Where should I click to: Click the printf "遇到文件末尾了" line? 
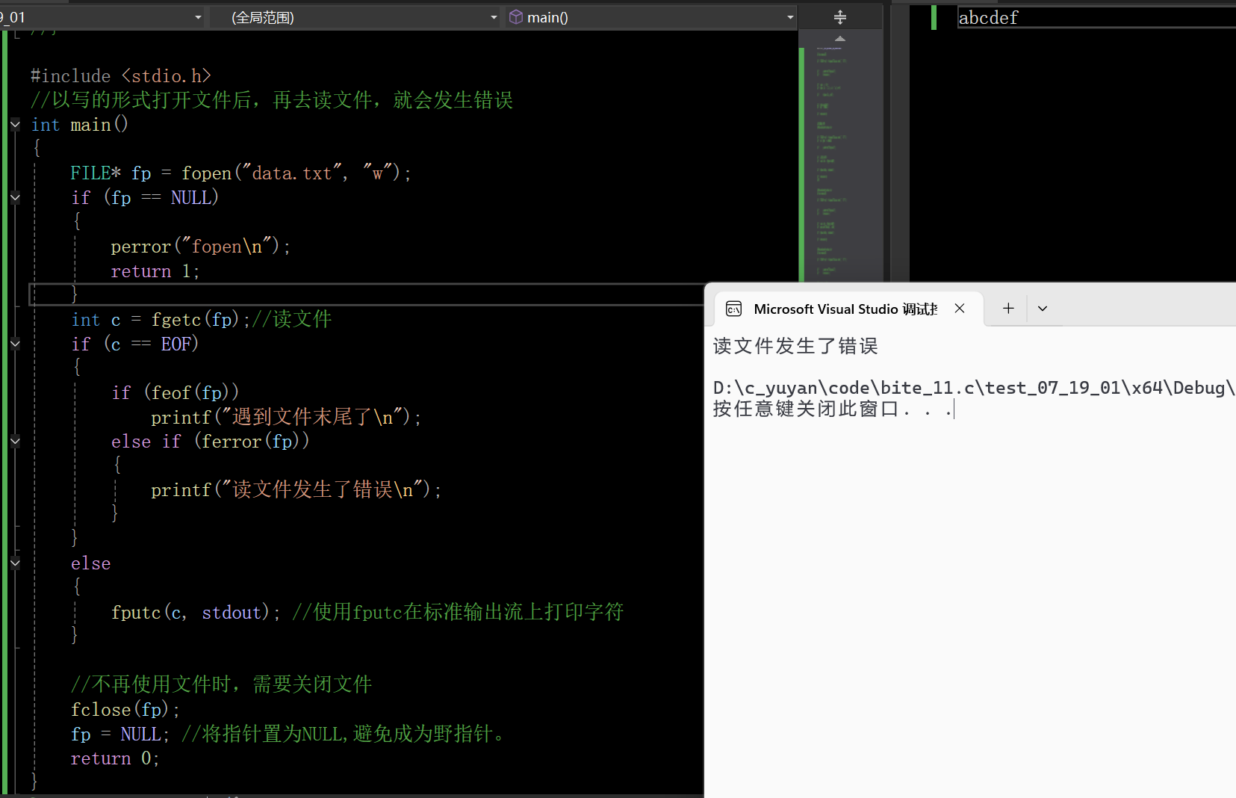[x=286, y=417]
